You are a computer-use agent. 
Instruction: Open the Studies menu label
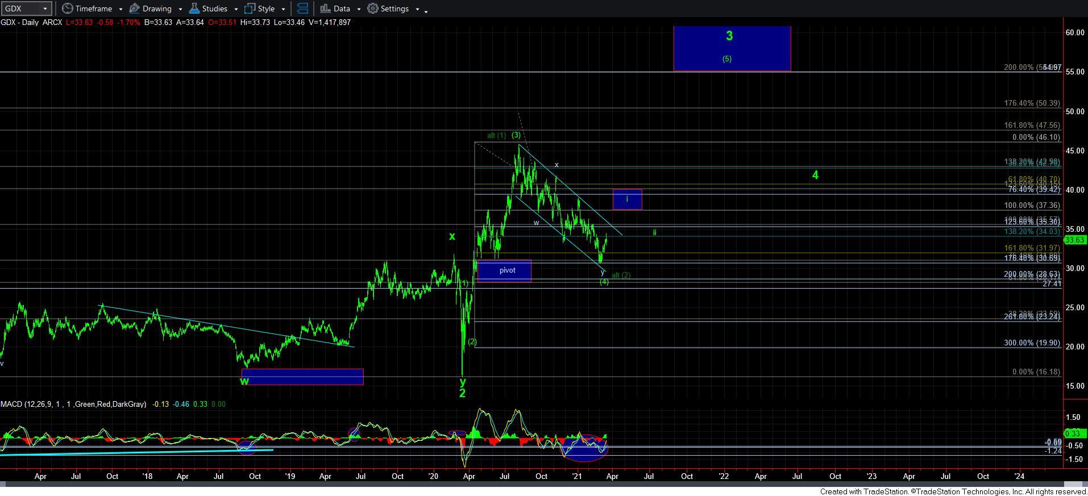[x=214, y=9]
